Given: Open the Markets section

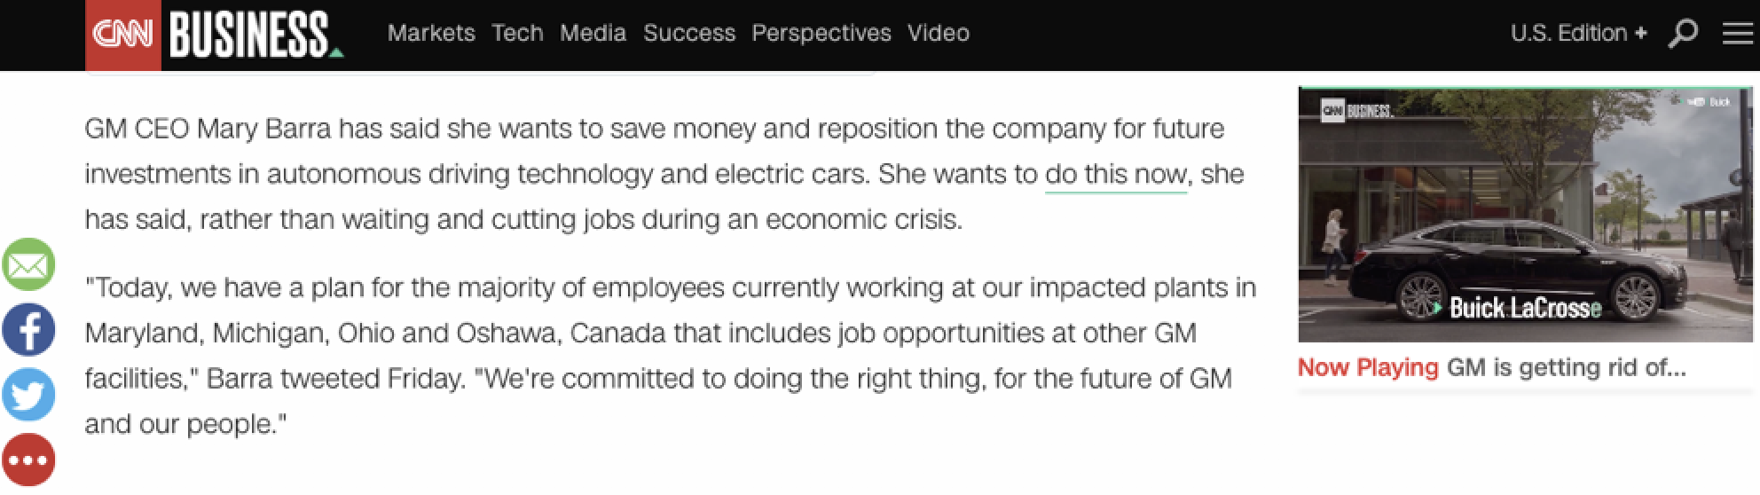Looking at the screenshot, I should coord(431,34).
